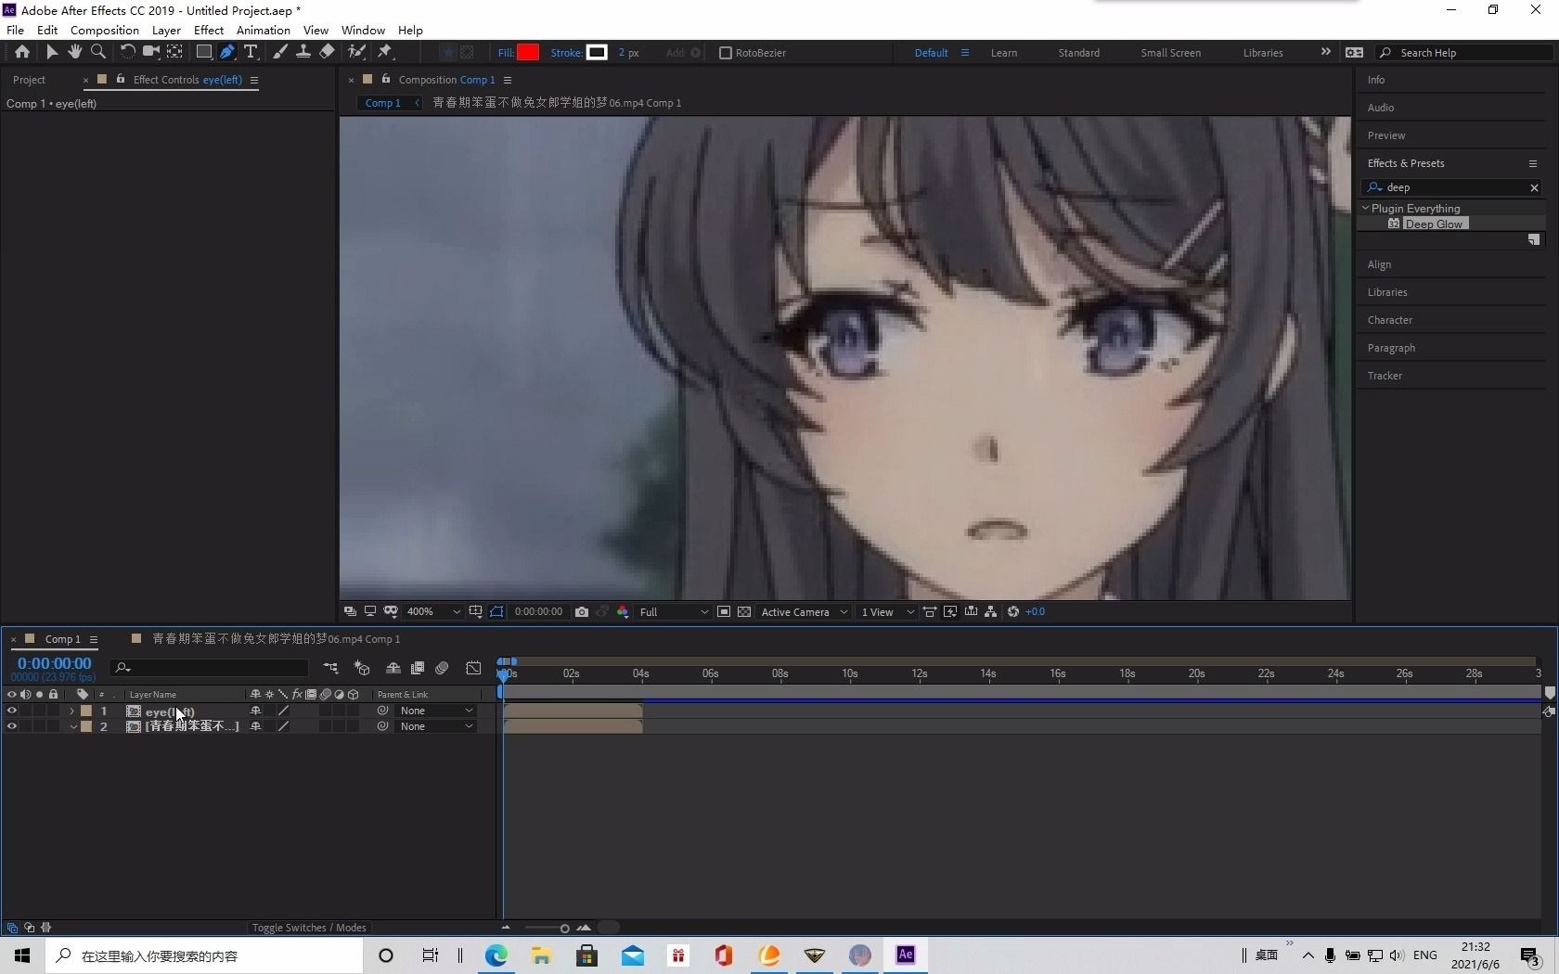Screen dimensions: 1559x974
Task: Open the Graph Editor icon
Action: point(473,668)
